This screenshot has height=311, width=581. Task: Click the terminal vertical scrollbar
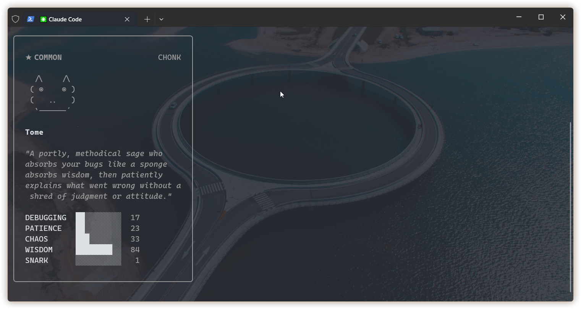[x=571, y=207]
